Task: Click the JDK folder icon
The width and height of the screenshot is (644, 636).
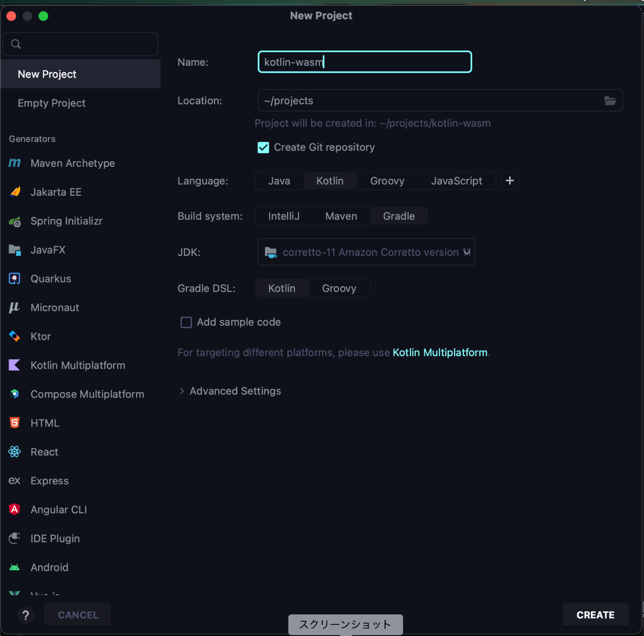Action: 271,252
